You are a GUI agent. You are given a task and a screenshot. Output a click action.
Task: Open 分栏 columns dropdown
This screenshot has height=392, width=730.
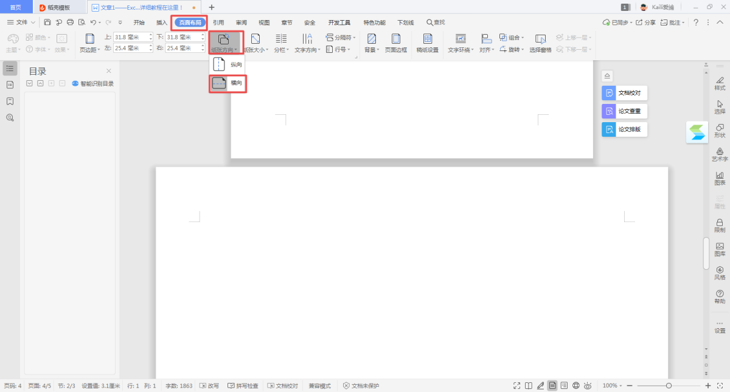(282, 43)
